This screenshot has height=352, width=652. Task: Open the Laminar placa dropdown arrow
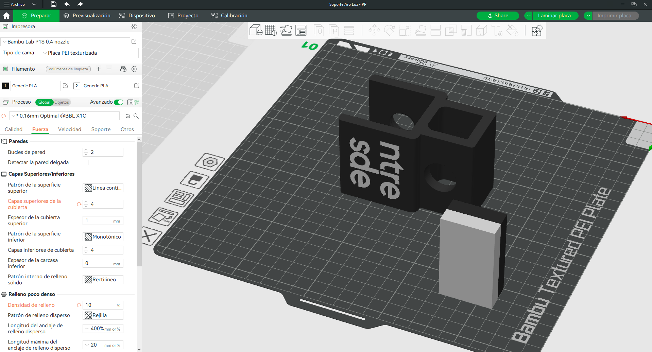529,16
